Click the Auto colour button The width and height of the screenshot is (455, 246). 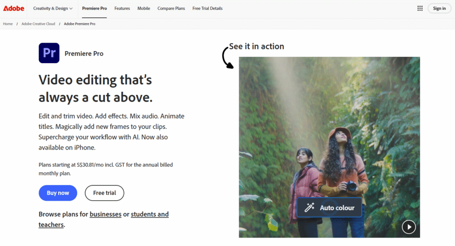(x=329, y=207)
